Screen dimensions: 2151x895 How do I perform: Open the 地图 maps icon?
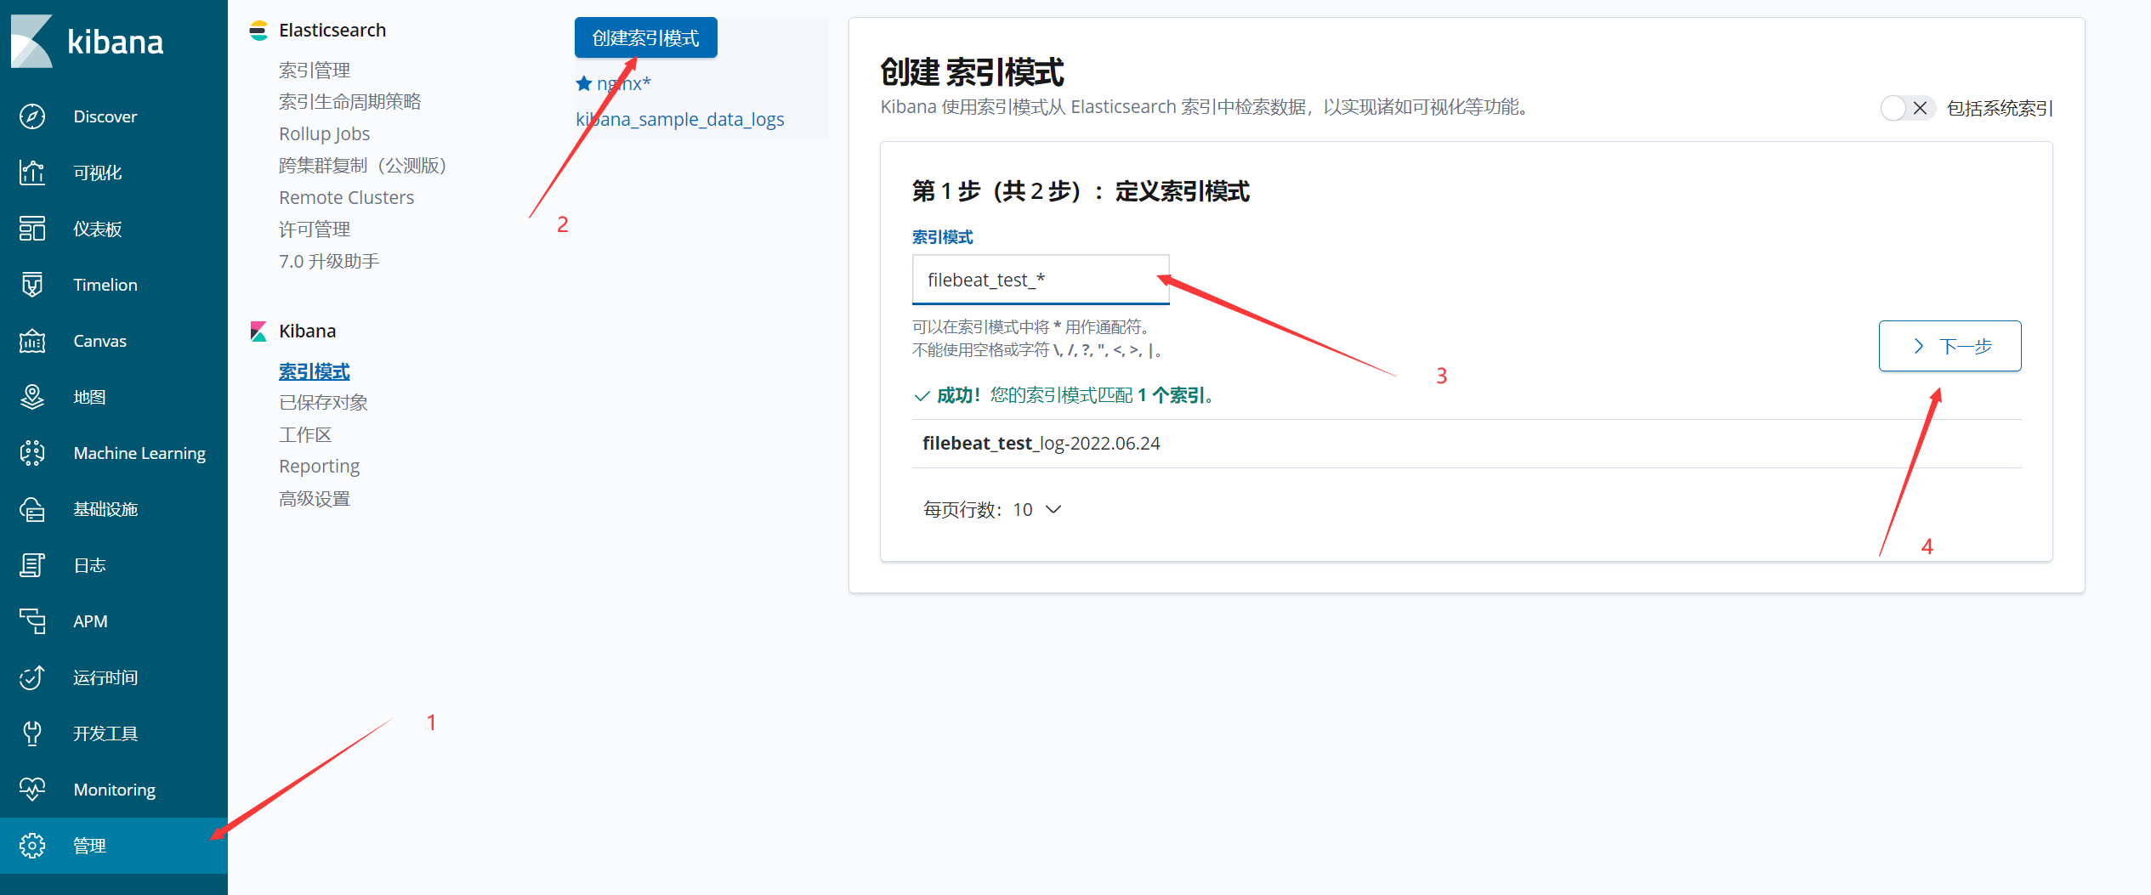pos(32,397)
